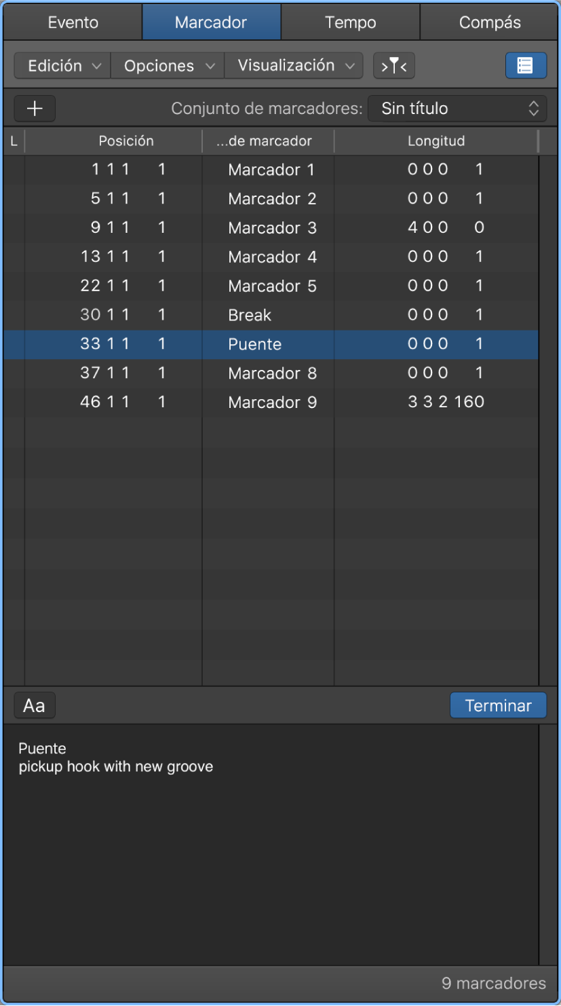Open the Visualización dropdown menu
This screenshot has width=561, height=1006.
pos(294,66)
